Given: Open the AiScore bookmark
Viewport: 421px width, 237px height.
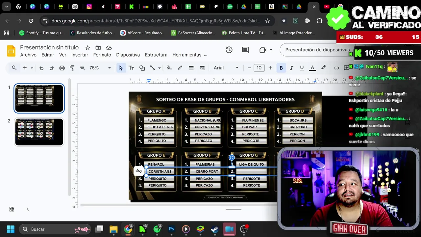Looking at the screenshot, I should pos(142,33).
